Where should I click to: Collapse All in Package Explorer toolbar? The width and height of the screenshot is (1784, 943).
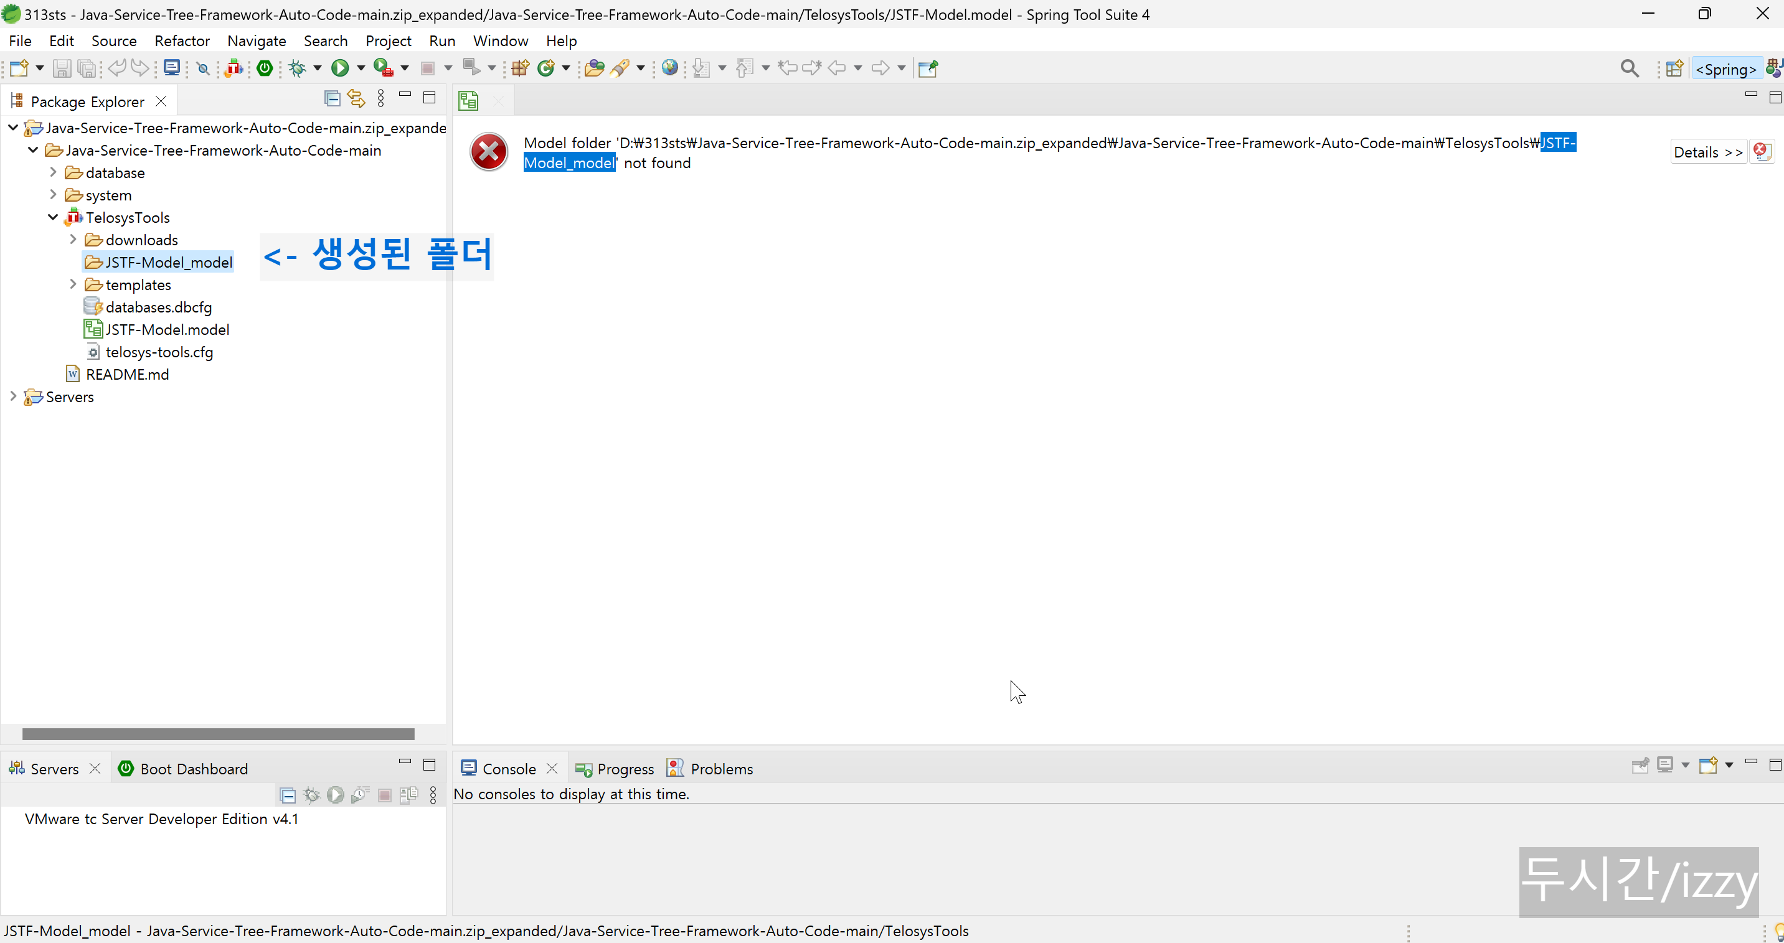click(x=333, y=98)
